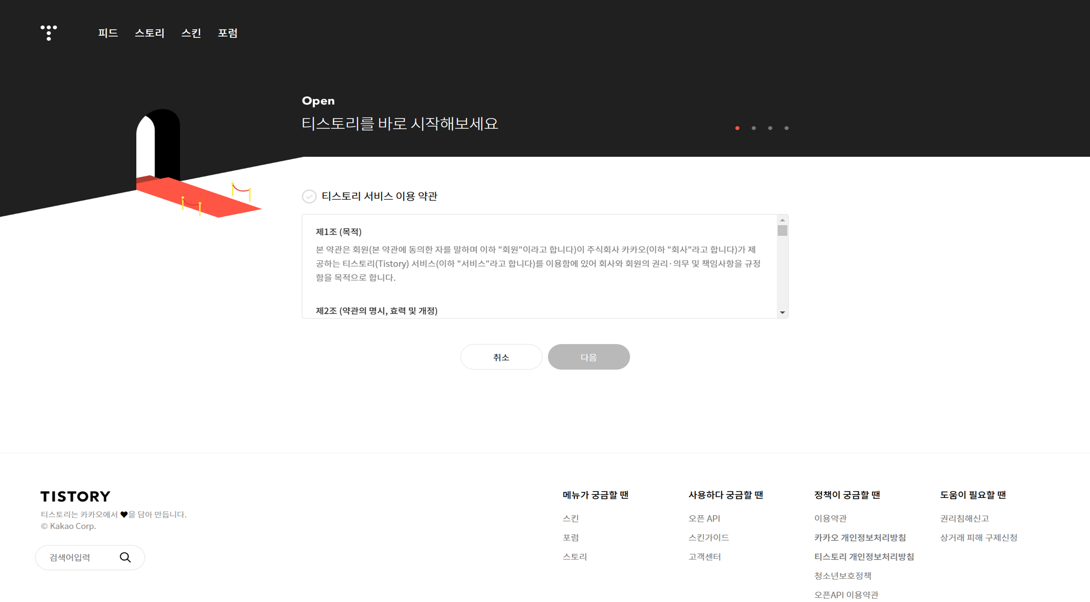Click the TISTORY footer logo
Viewport: 1090px width, 602px height.
pyautogui.click(x=75, y=496)
